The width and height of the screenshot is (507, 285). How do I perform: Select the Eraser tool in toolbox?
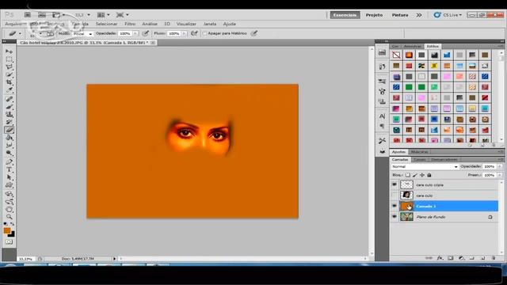9,130
